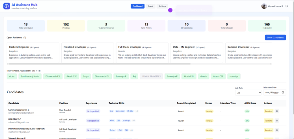Click the Show Candidates button
The height and width of the screenshot is (139, 294).
tap(275, 37)
